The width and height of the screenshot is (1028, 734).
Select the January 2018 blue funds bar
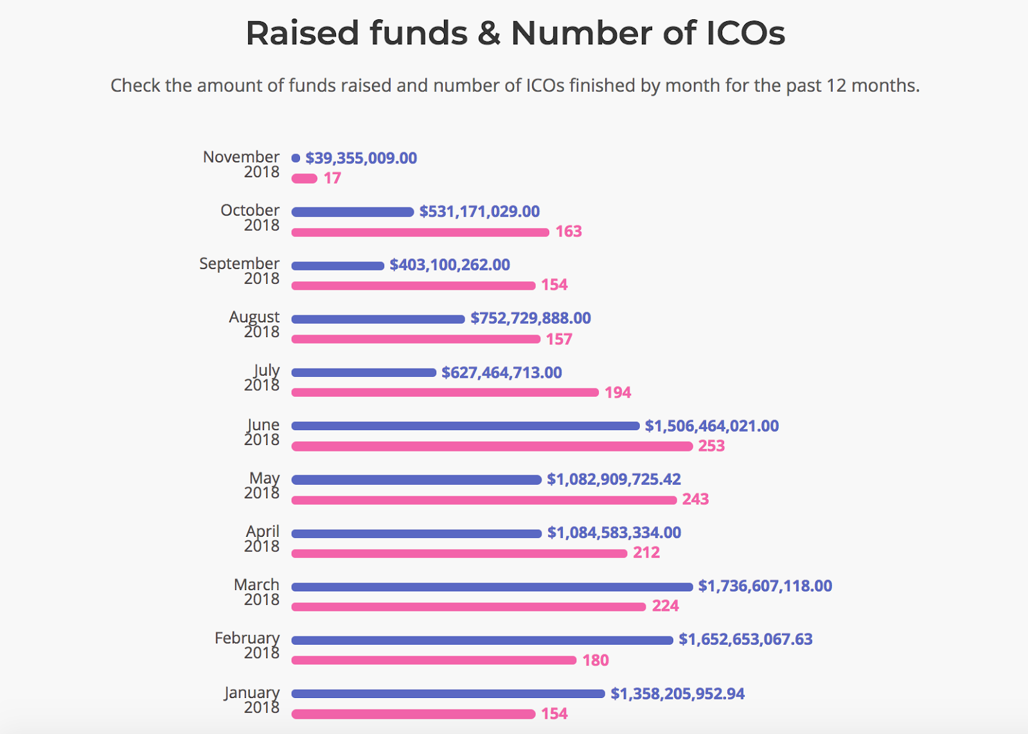point(448,694)
